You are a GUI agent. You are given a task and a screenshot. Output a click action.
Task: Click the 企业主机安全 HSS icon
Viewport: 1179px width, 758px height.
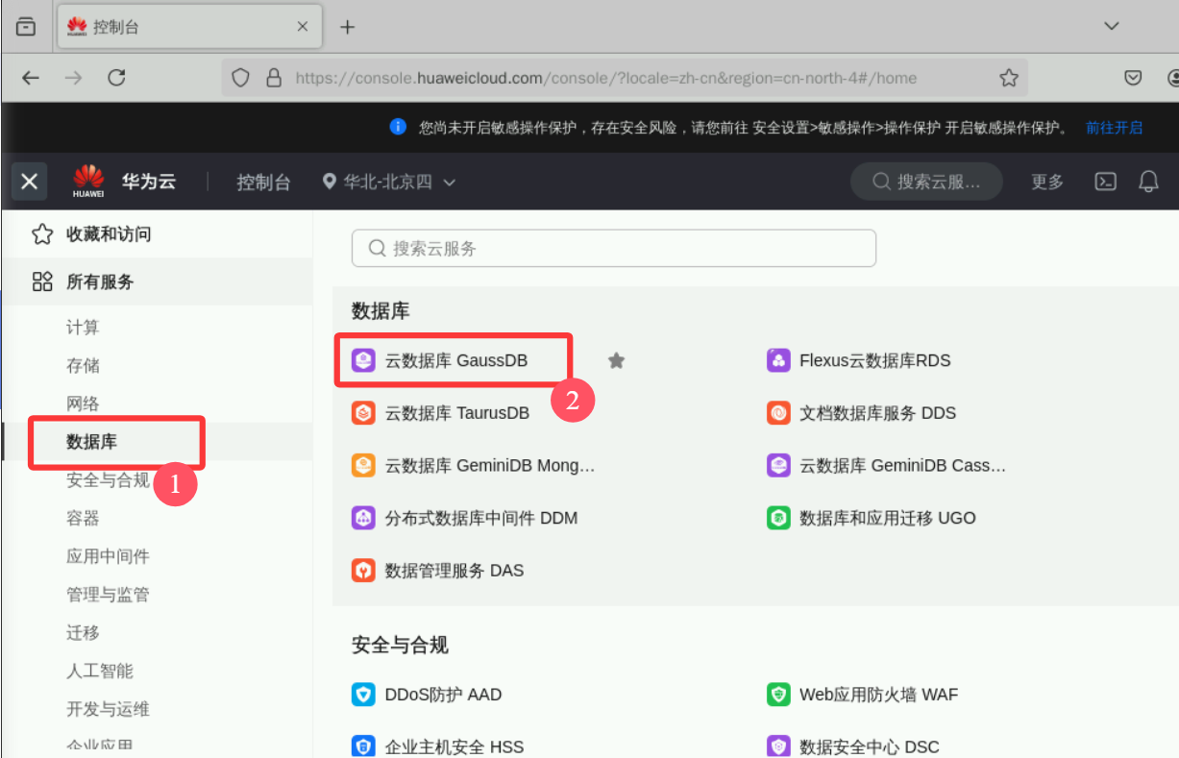362,746
